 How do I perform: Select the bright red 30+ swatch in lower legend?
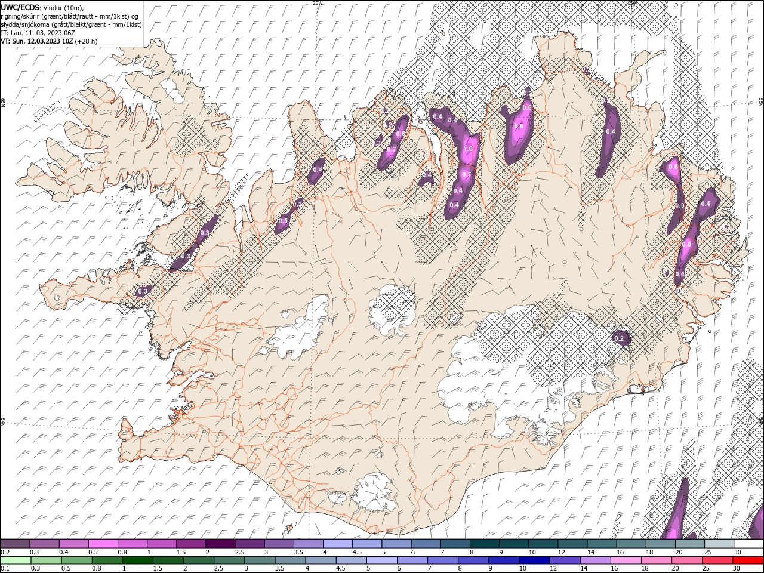[748, 560]
